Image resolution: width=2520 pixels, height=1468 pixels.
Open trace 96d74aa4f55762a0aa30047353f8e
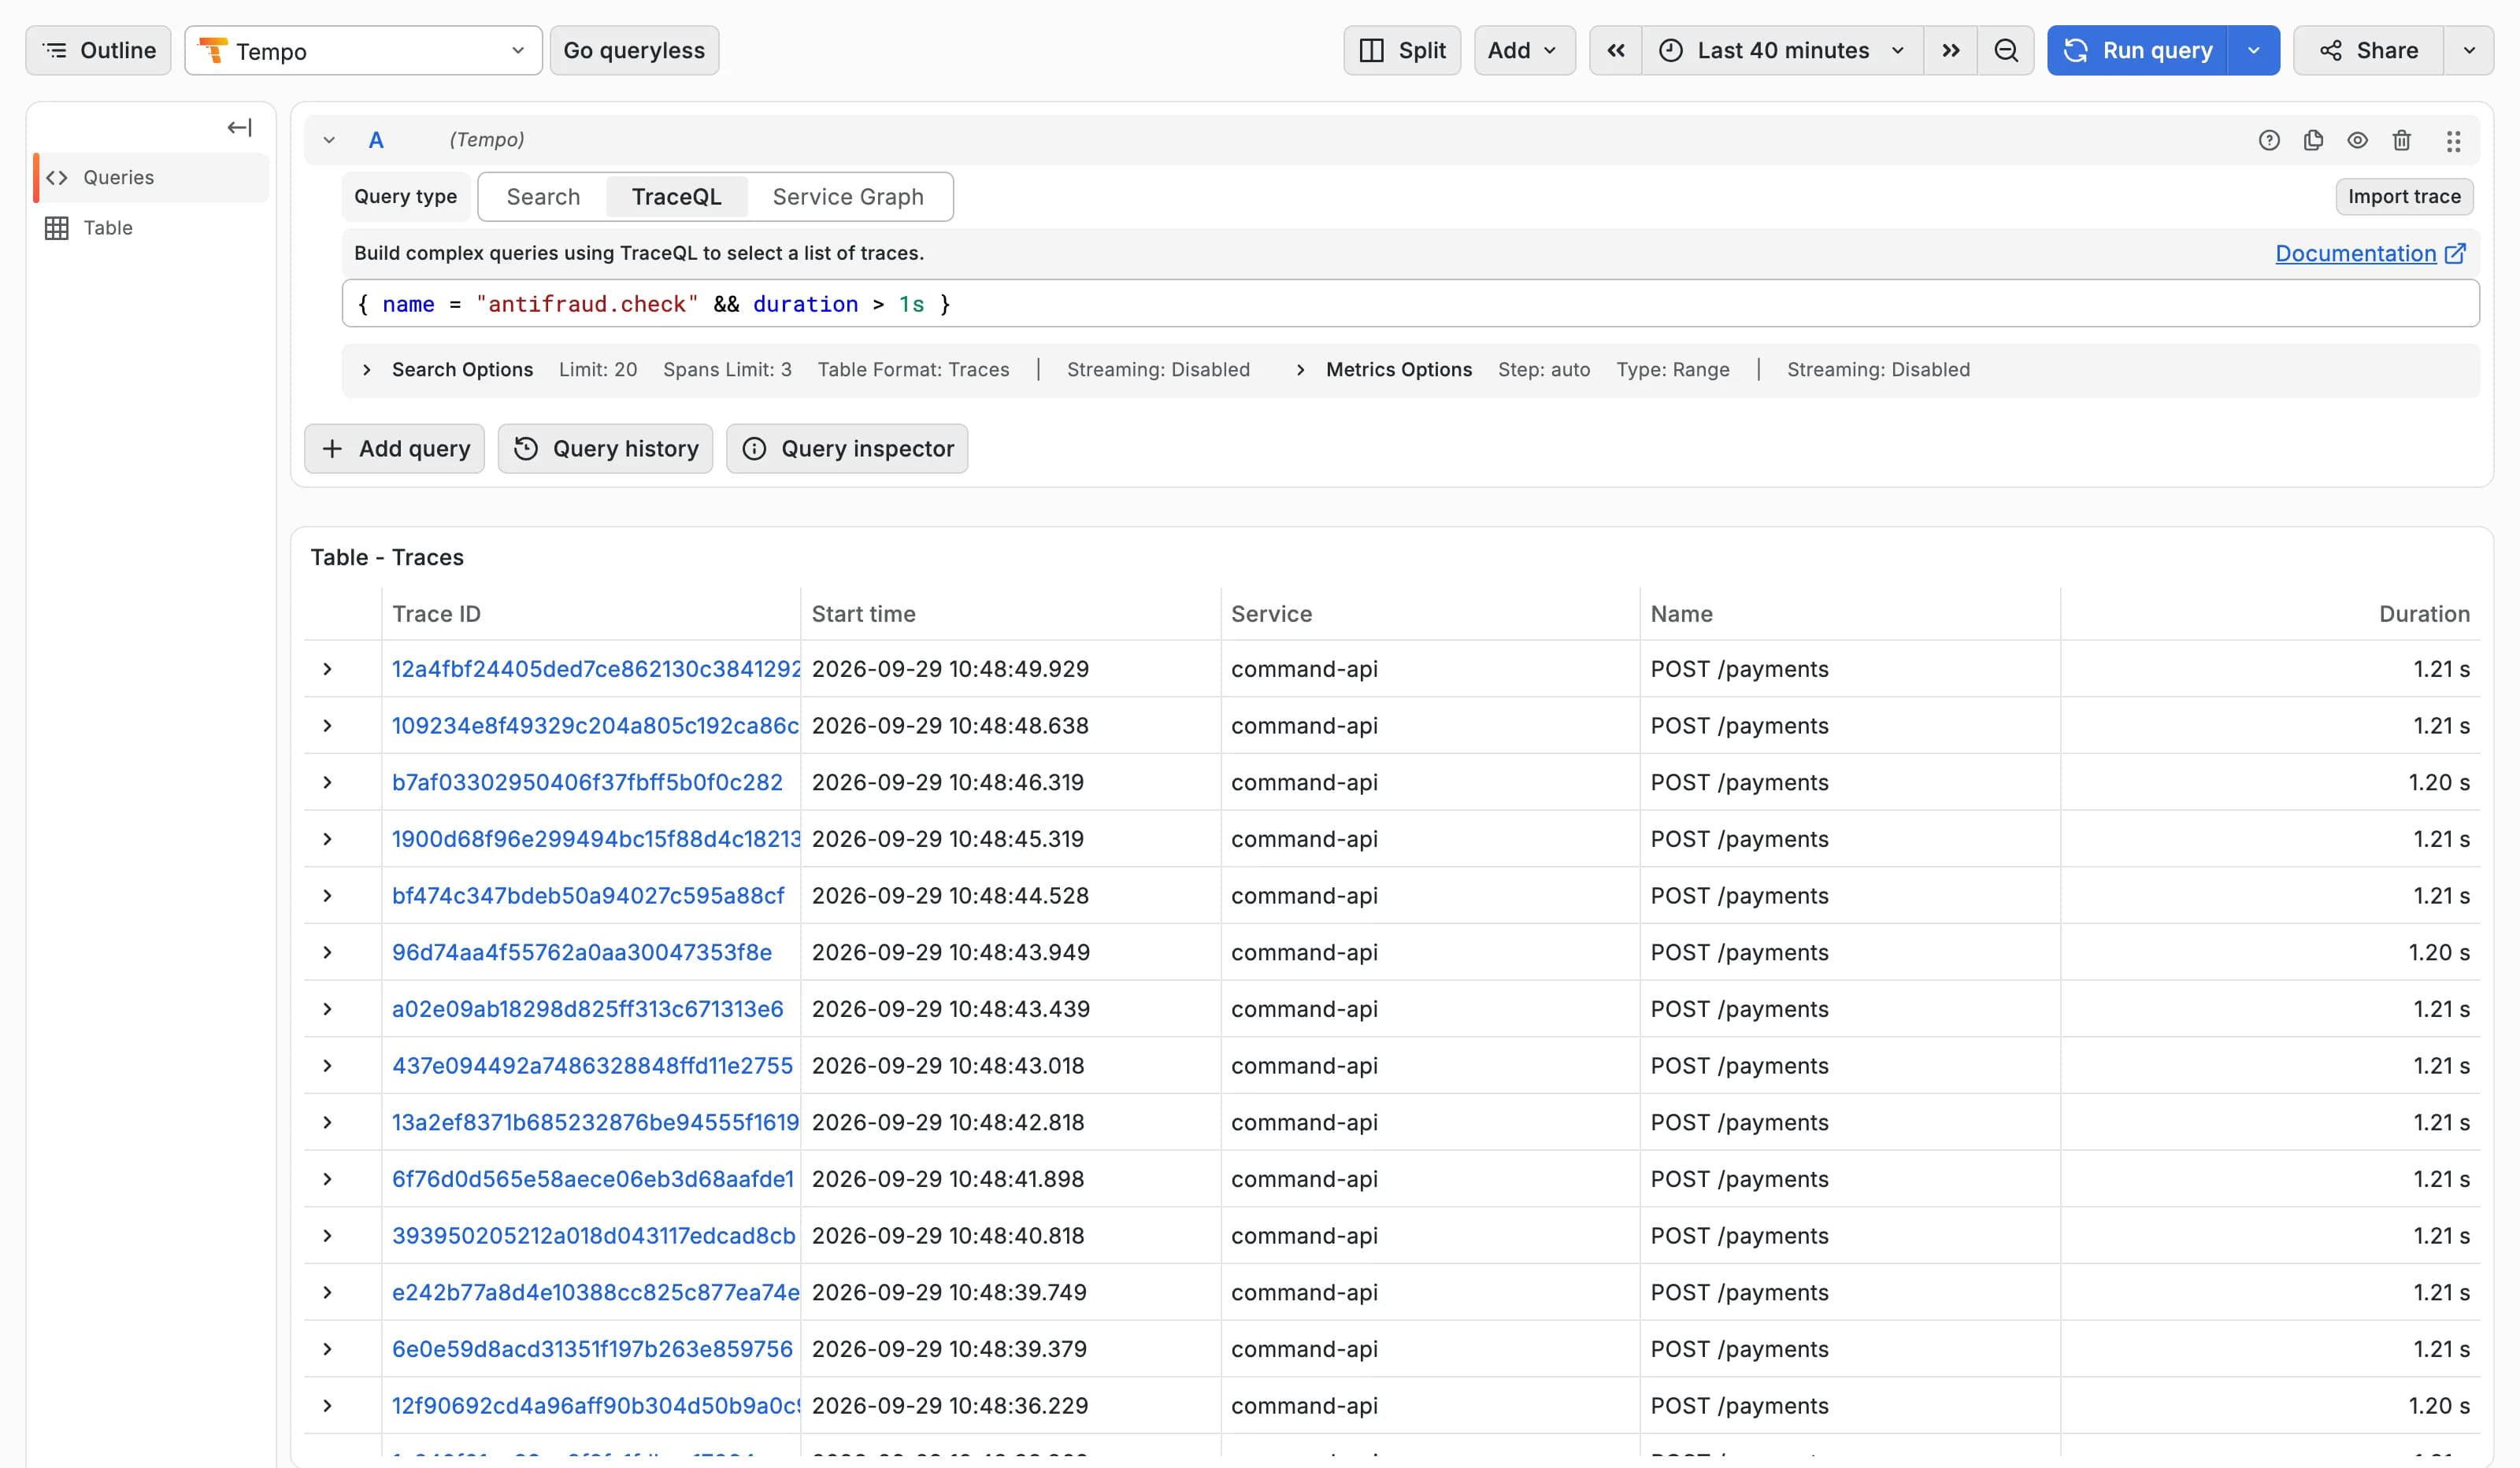pyautogui.click(x=582, y=952)
